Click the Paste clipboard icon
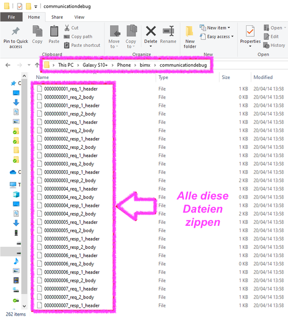The height and width of the screenshot is (319, 288). pos(54,31)
